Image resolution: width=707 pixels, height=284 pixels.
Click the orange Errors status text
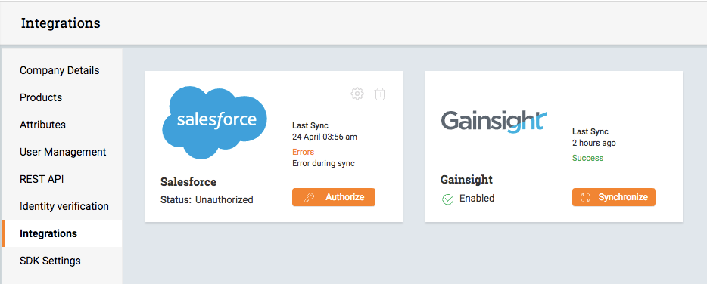pos(303,152)
